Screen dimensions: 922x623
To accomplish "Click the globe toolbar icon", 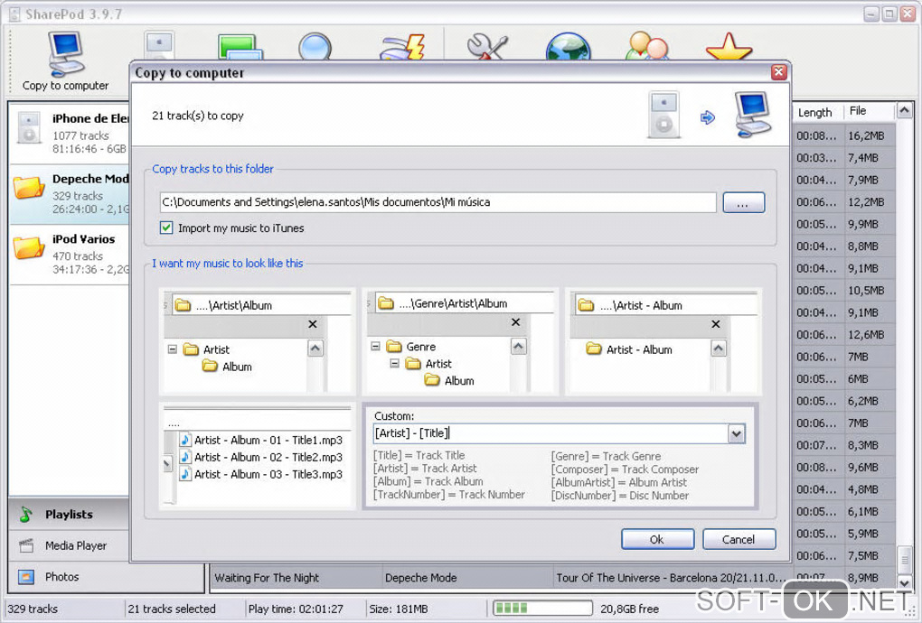I will [x=568, y=46].
